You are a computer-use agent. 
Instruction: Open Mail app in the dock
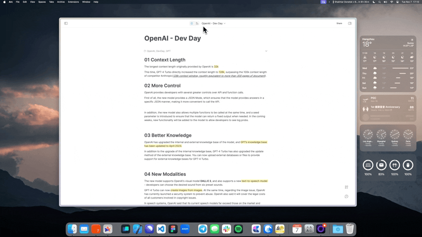point(84,229)
